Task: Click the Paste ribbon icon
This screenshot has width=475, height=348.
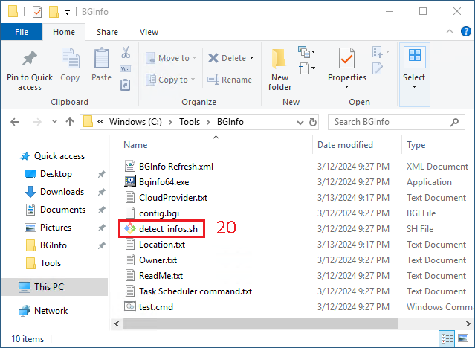Action: [x=102, y=58]
